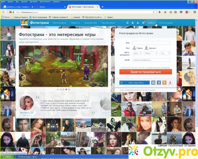
Task: Click the Зарегистрироваться button
Action: tap(146, 72)
